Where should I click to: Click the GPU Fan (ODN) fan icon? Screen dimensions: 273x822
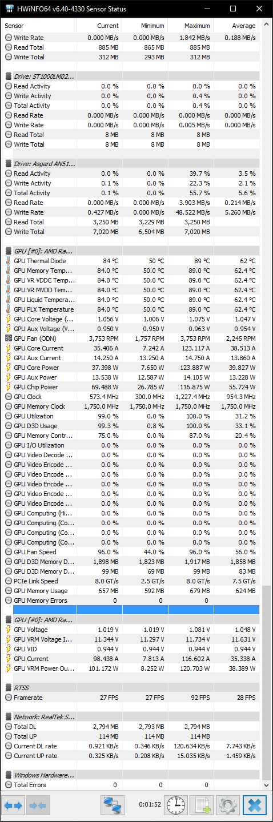(x=9, y=339)
